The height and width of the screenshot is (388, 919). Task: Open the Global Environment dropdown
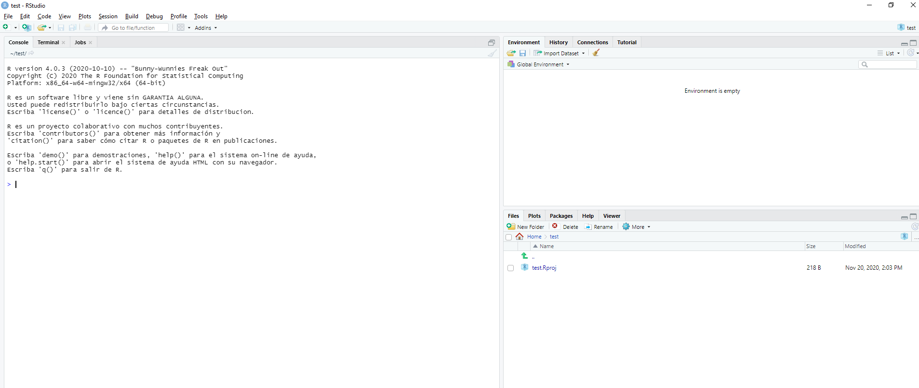click(539, 64)
